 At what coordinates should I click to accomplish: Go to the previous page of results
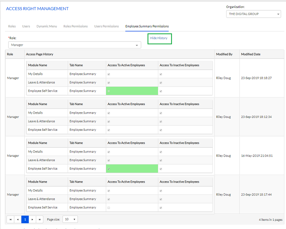point(18,219)
